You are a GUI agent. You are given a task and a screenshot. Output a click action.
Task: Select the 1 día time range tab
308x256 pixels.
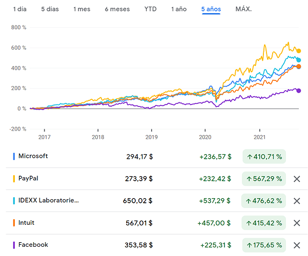pyautogui.click(x=20, y=9)
